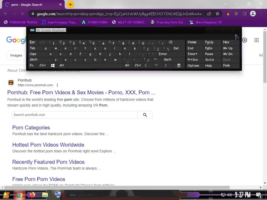Open the network icon in the system tray
This screenshot has width=267, height=200.
coord(223,195)
